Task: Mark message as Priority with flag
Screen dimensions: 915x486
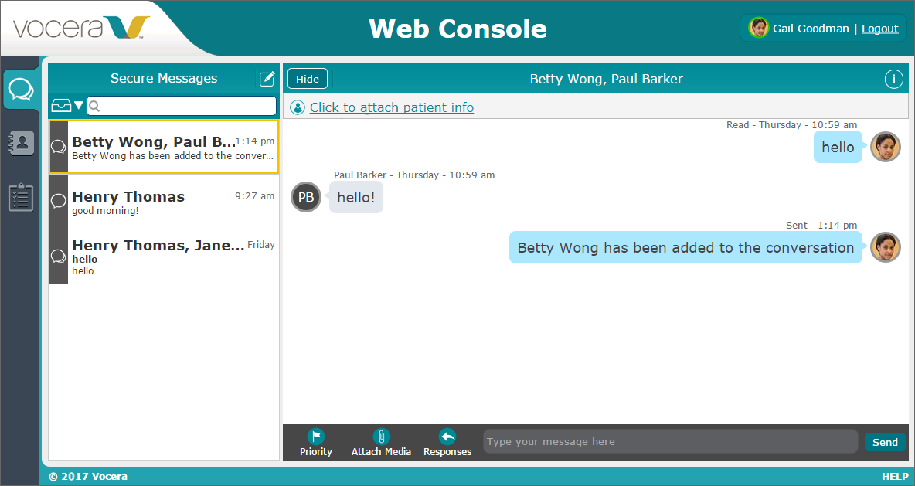Action: tap(316, 442)
